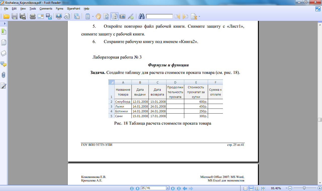Click the expand window icon top right
Image resolution: width=322 pixels, height=191 pixels.
(x=318, y=9)
